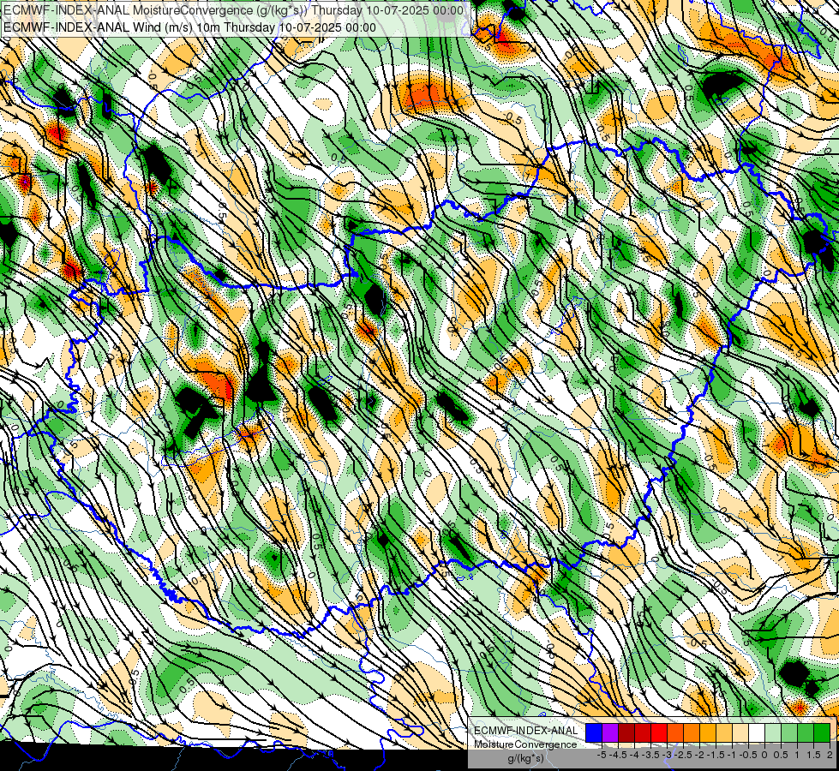Click the -3 legend tick label
The height and width of the screenshot is (771, 839).
tap(667, 755)
